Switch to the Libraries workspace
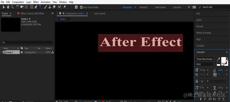230x102 pixels. pyautogui.click(x=177, y=7)
